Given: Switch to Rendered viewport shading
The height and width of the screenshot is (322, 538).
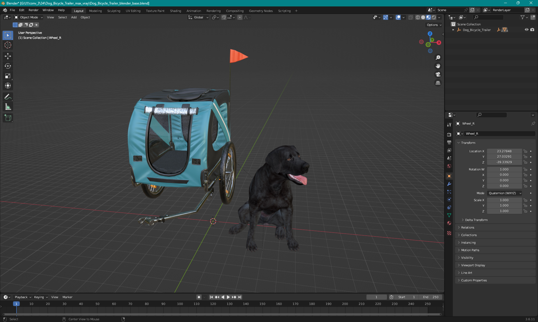Looking at the screenshot, I should pyautogui.click(x=434, y=17).
